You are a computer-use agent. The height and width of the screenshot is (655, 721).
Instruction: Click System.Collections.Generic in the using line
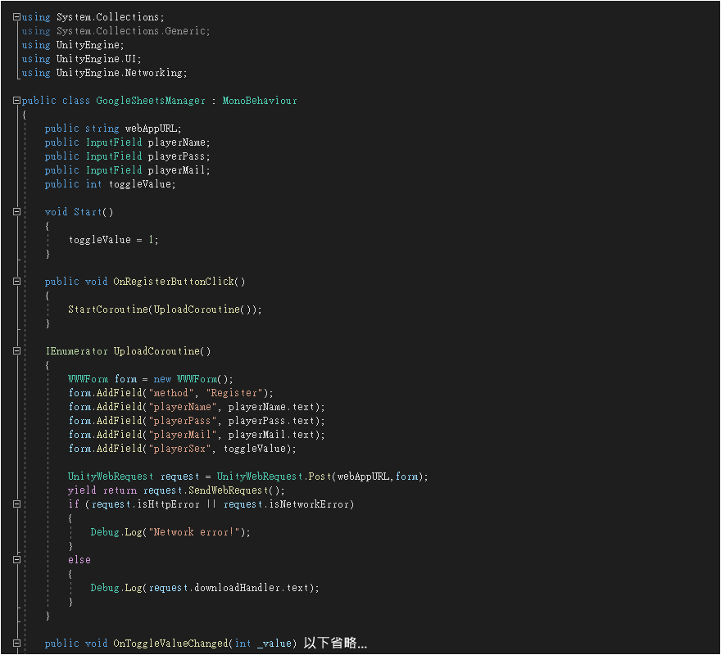pyautogui.click(x=133, y=31)
